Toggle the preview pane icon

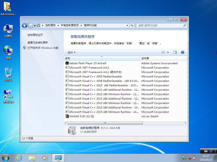pyautogui.click(x=175, y=52)
